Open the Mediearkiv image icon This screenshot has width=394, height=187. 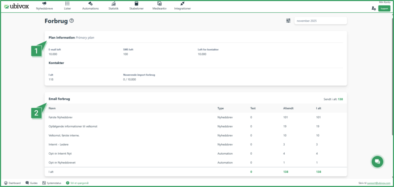pos(159,3)
